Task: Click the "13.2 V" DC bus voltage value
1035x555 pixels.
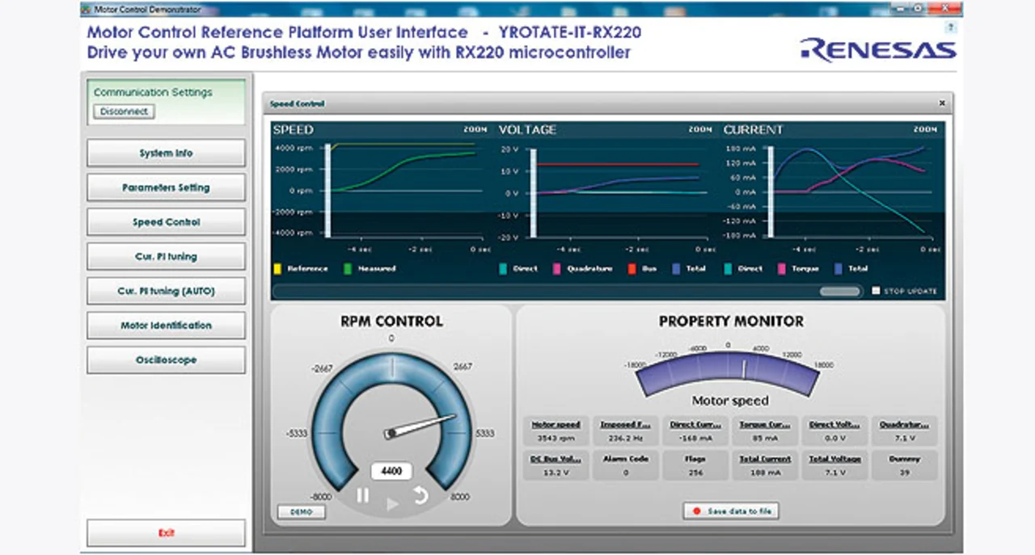Action: [556, 473]
